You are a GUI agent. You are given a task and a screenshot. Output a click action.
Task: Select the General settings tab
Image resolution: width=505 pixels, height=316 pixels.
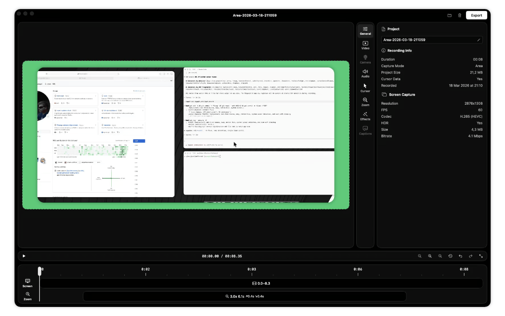(x=365, y=31)
